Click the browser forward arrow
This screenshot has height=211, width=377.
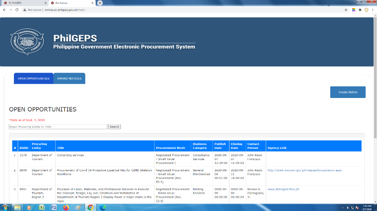point(10,10)
